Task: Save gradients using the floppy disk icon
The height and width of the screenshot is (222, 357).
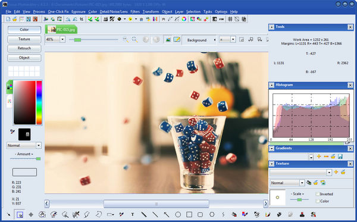Action: point(340,157)
